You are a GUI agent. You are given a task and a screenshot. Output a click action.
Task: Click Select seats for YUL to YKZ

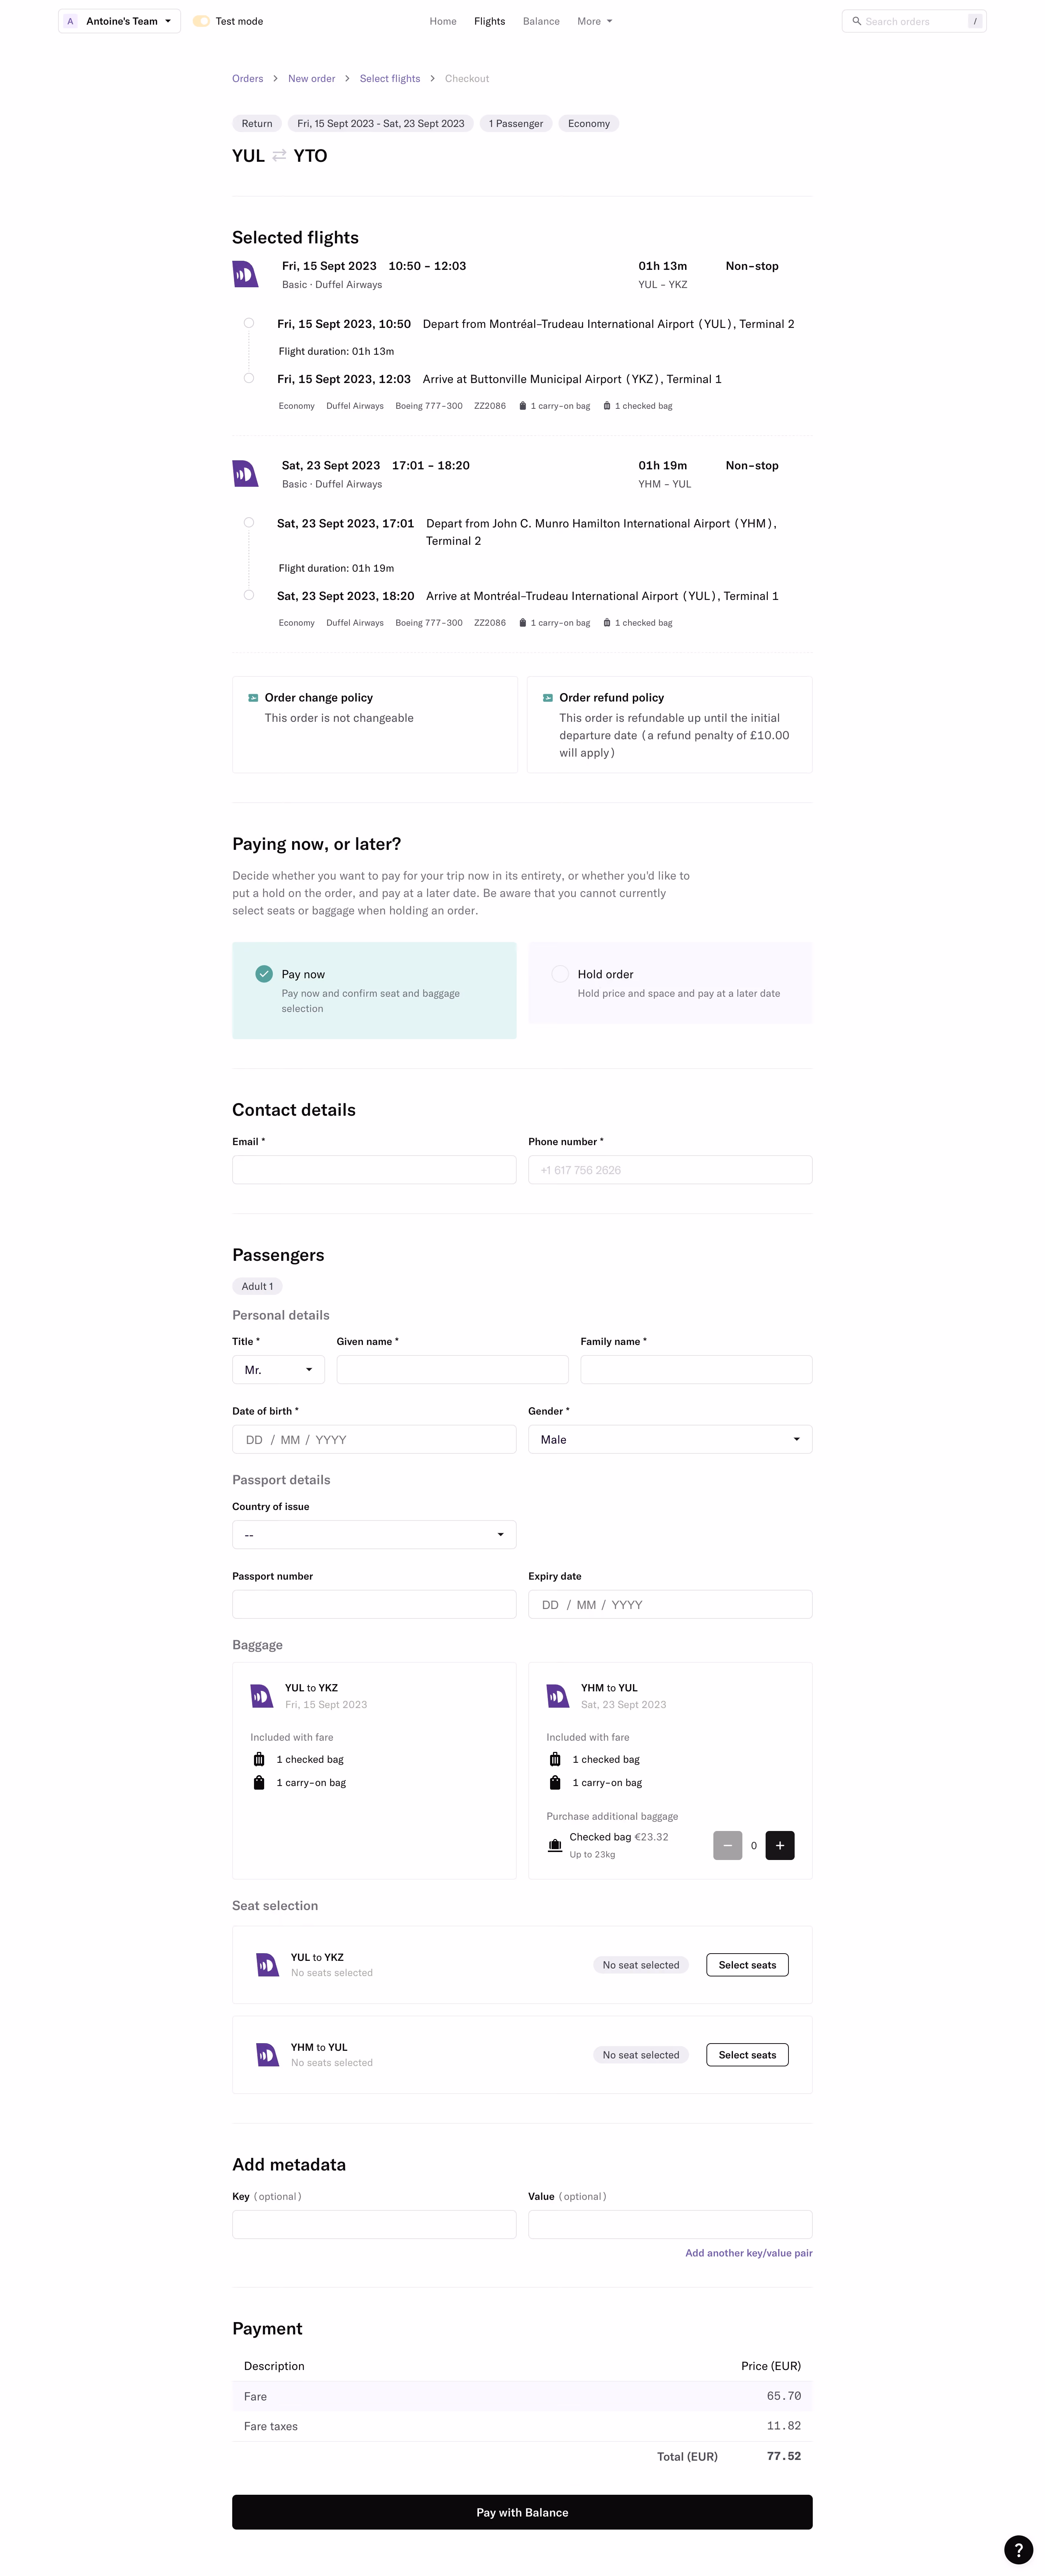tap(747, 1965)
